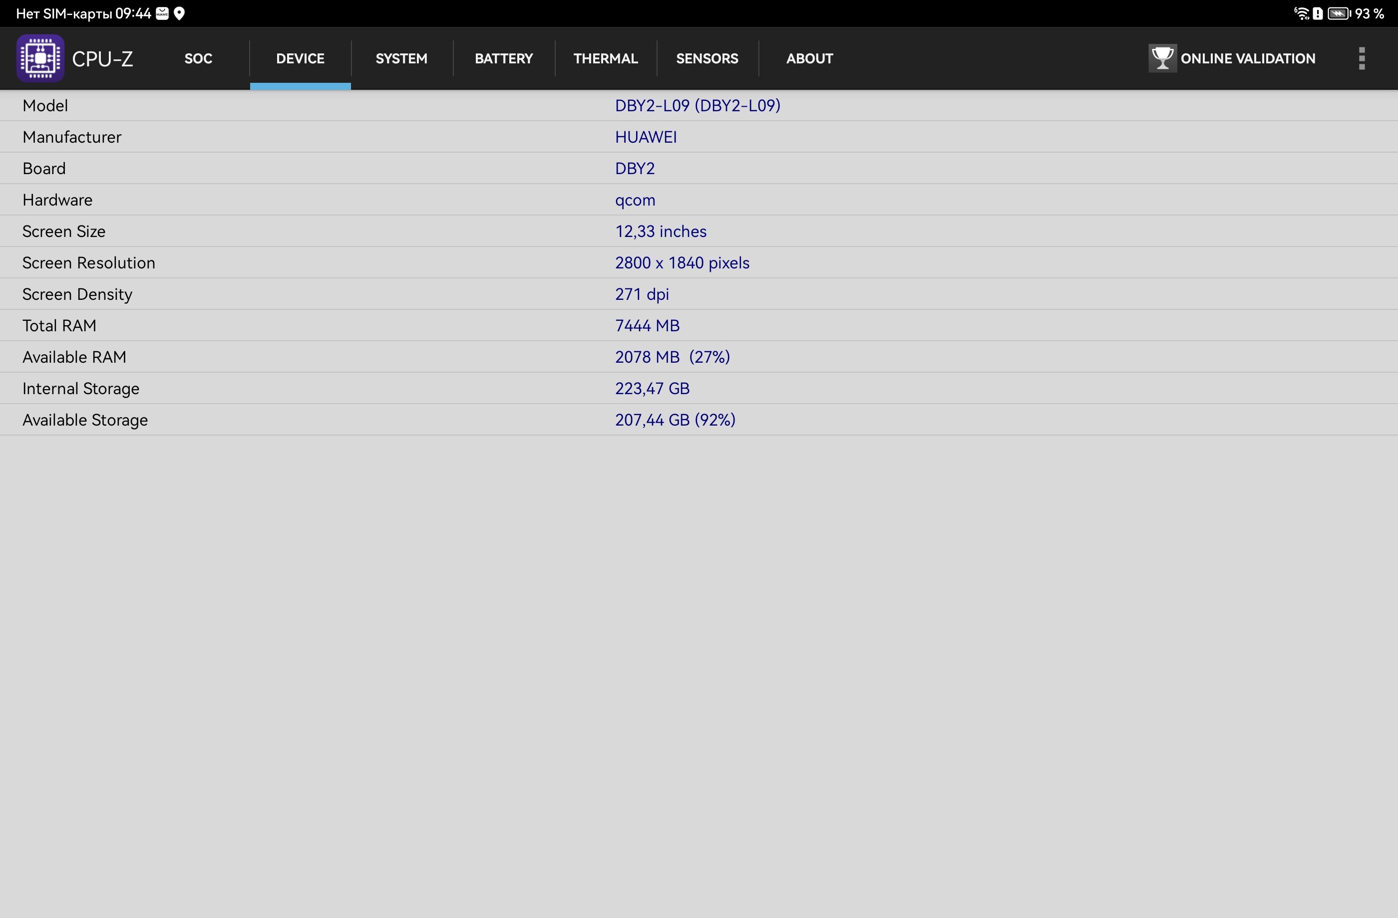This screenshot has height=918, width=1398.
Task: Tap the Total RAM 7444 MB entry
Action: coord(647,326)
